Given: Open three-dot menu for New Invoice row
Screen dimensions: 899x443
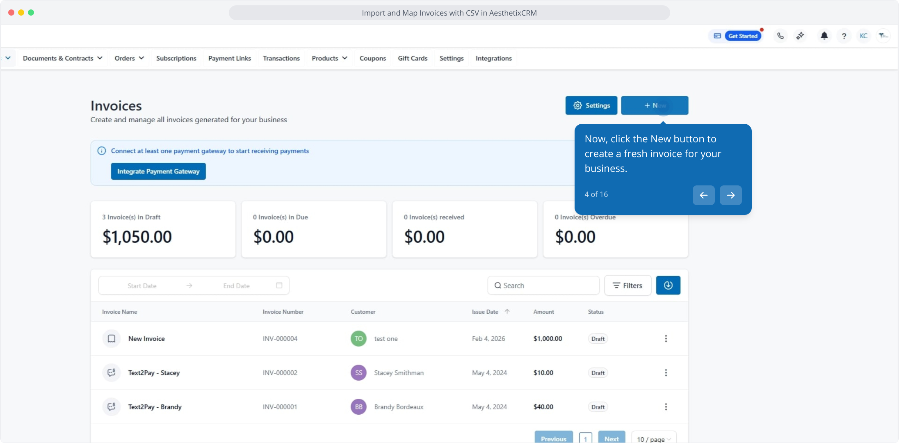Looking at the screenshot, I should (x=666, y=339).
